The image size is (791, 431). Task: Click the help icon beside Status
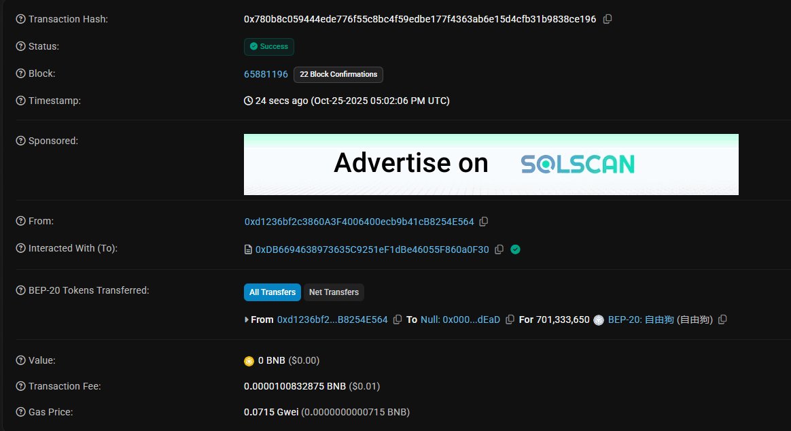(x=20, y=46)
